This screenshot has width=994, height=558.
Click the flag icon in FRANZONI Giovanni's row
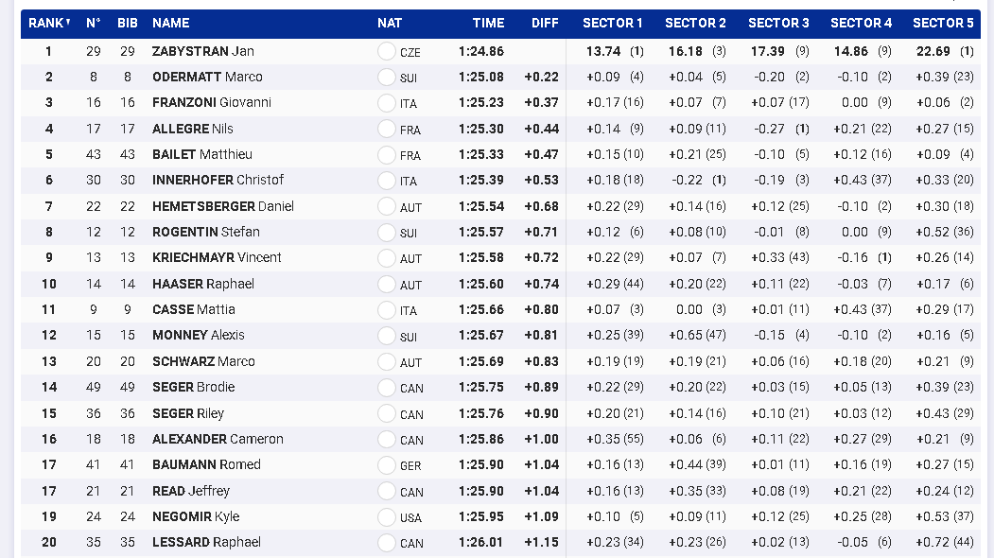pyautogui.click(x=386, y=103)
